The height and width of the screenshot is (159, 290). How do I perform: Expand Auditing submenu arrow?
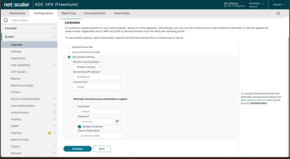pos(55,119)
